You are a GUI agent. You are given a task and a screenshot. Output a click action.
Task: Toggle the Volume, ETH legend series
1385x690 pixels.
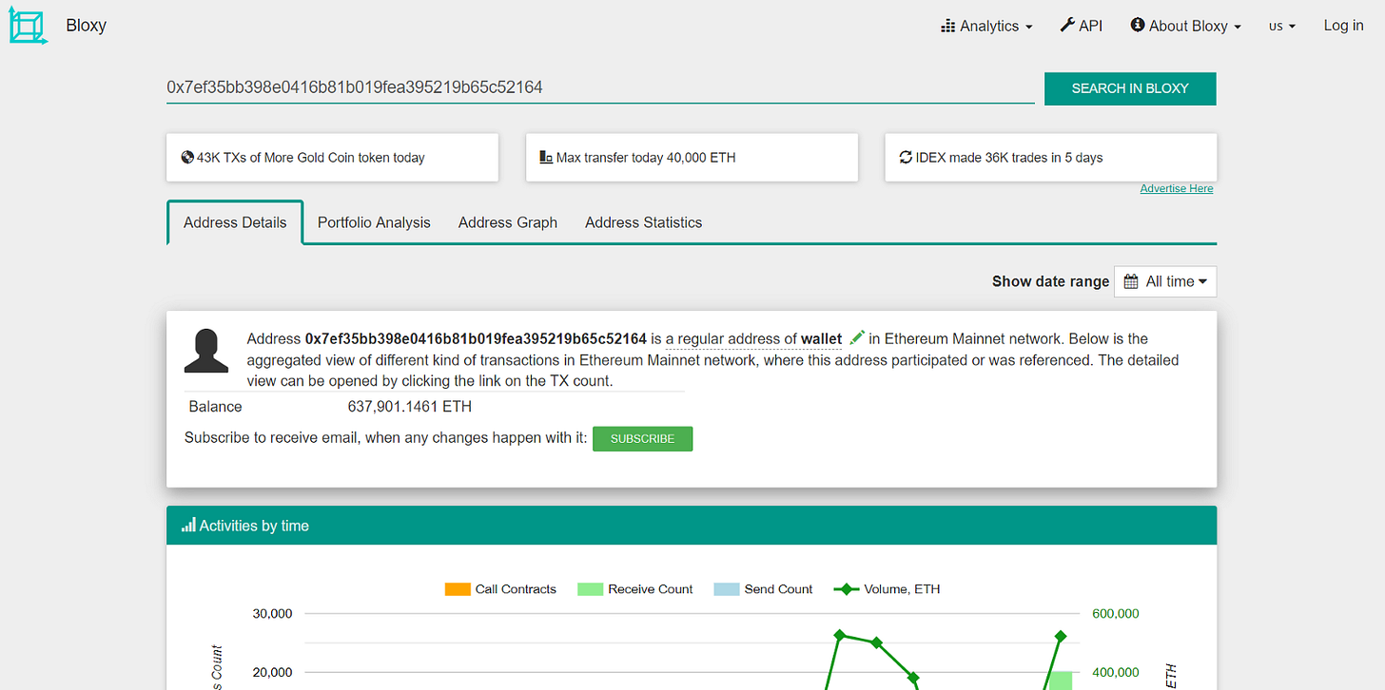(x=887, y=589)
